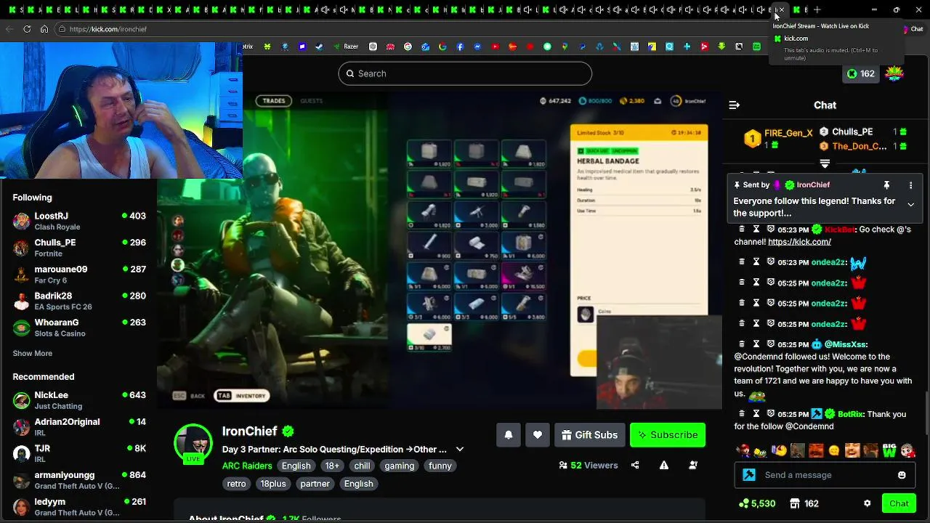
Task: Open the Razer bookmark
Action: click(346, 46)
